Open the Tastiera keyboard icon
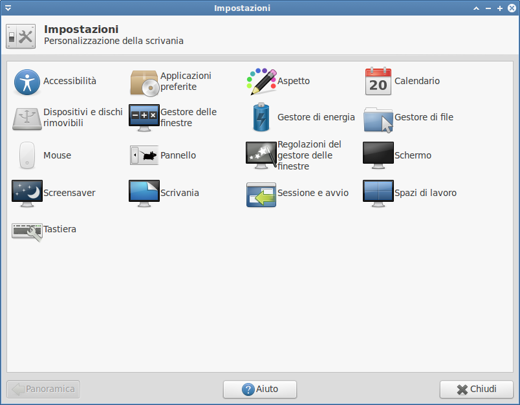Viewport: 520px width, 405px height. (27, 232)
